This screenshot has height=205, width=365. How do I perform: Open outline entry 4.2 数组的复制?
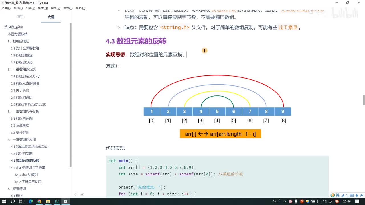(22, 153)
